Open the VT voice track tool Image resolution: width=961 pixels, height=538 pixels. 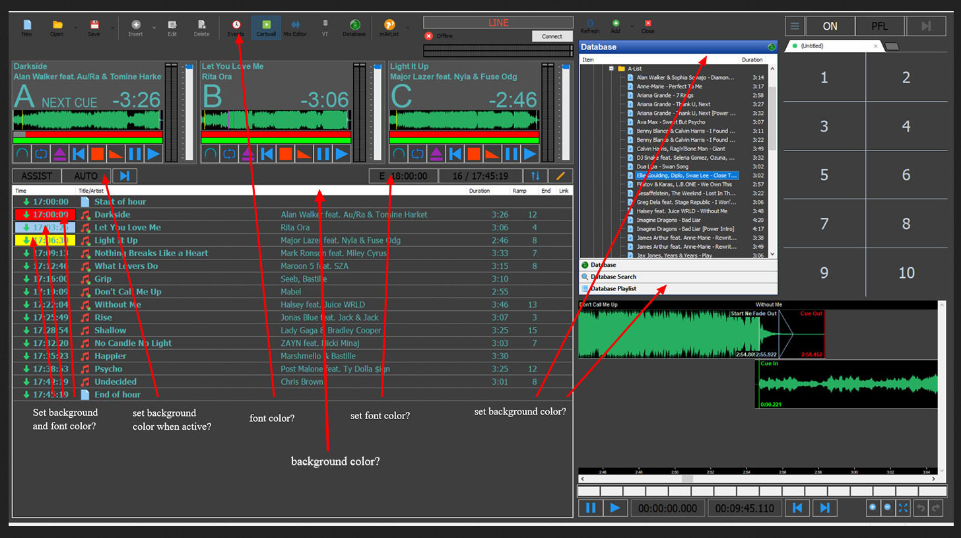click(325, 28)
